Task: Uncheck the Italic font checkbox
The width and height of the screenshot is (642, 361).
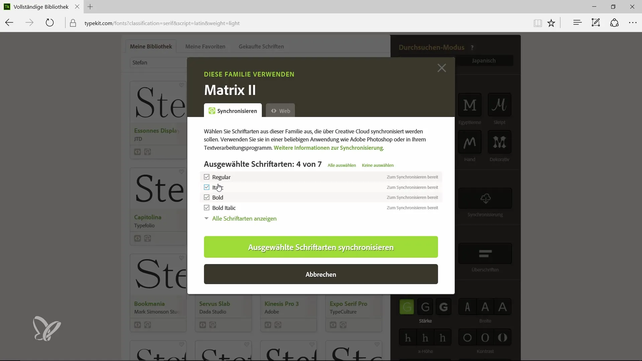Action: (207, 187)
